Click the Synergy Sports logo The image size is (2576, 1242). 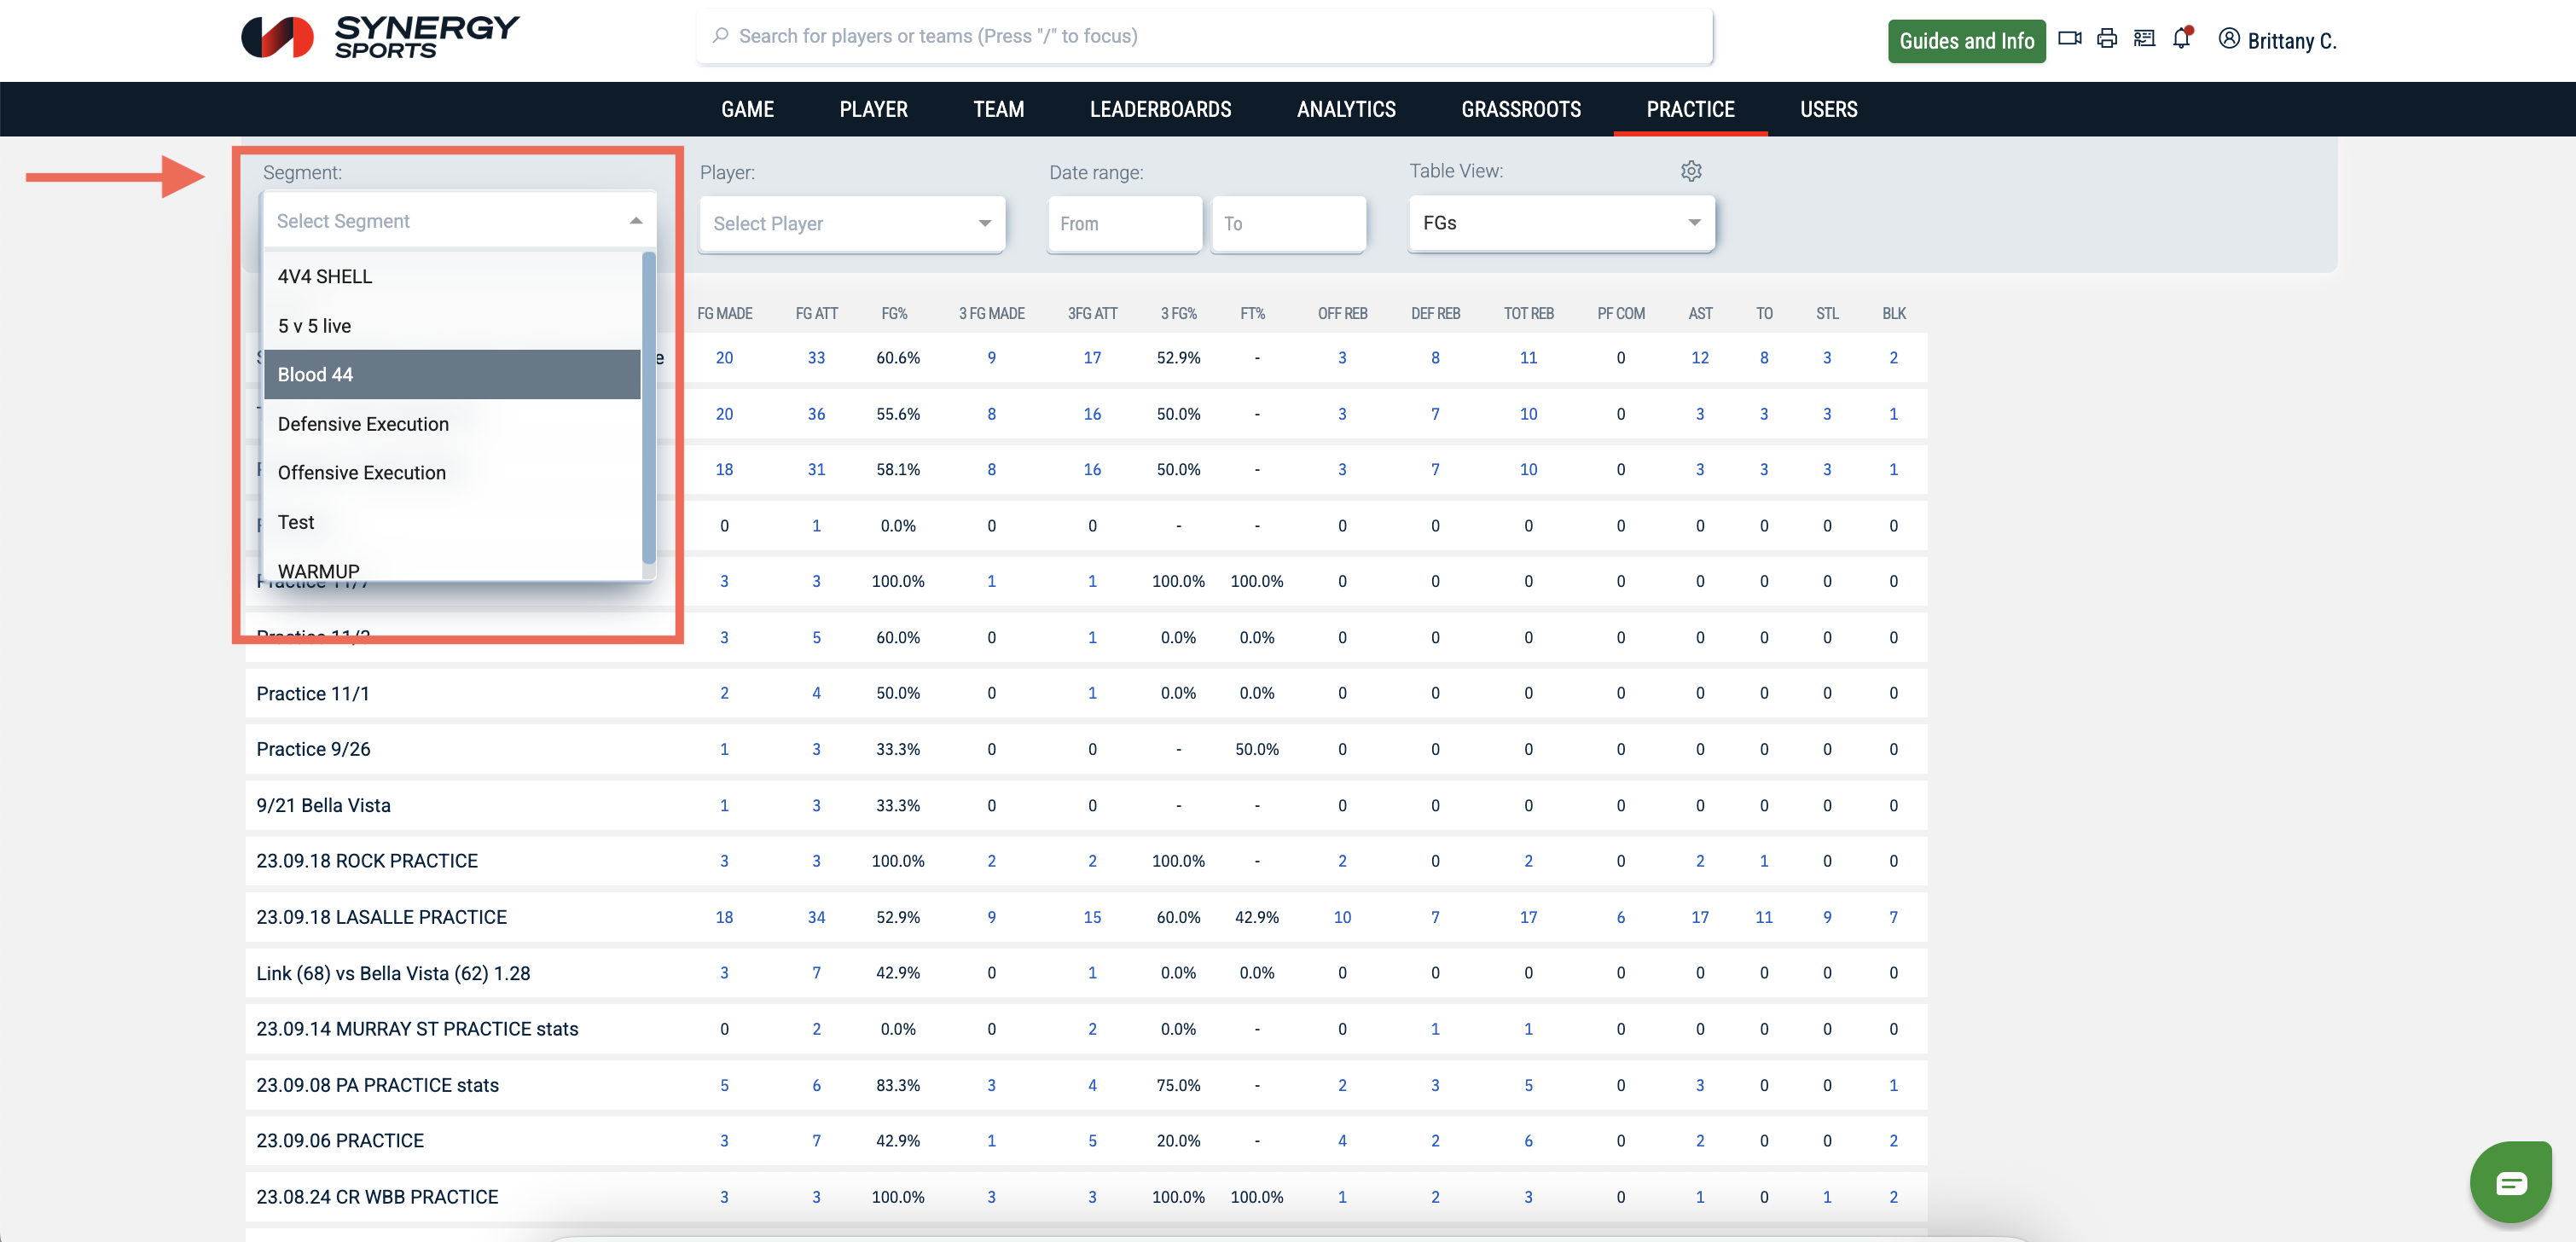point(380,38)
